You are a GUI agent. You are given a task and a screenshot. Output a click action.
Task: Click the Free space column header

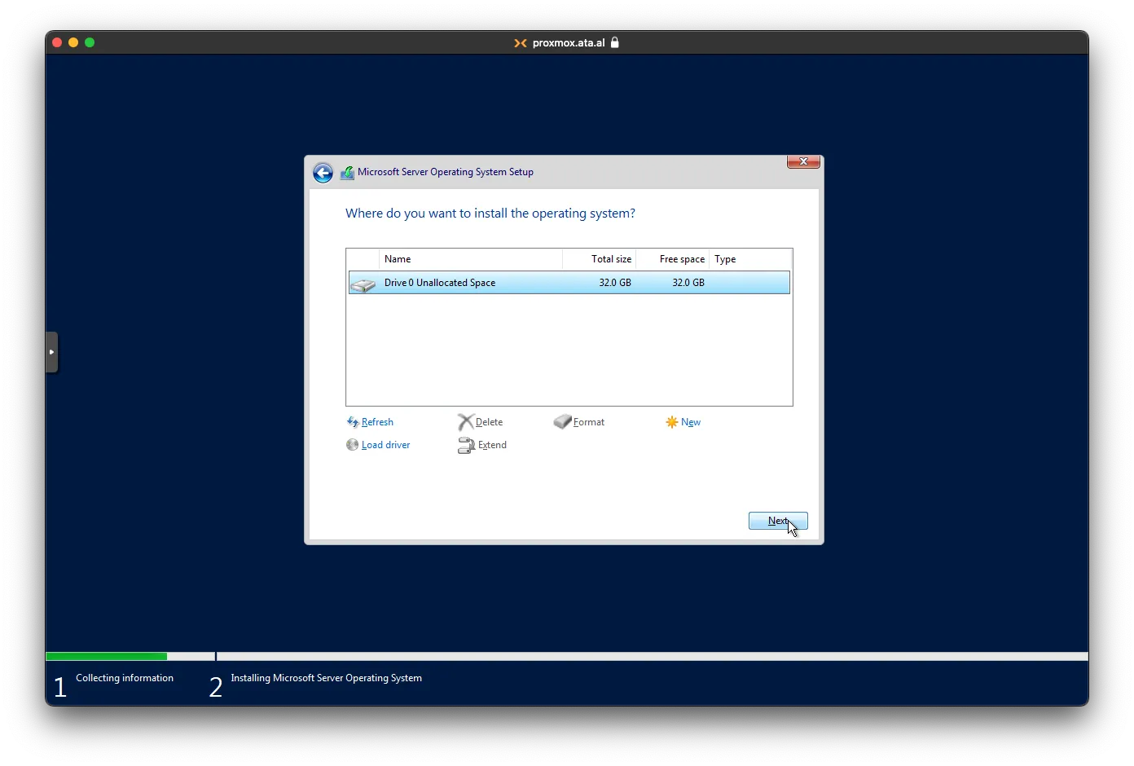[673, 259]
